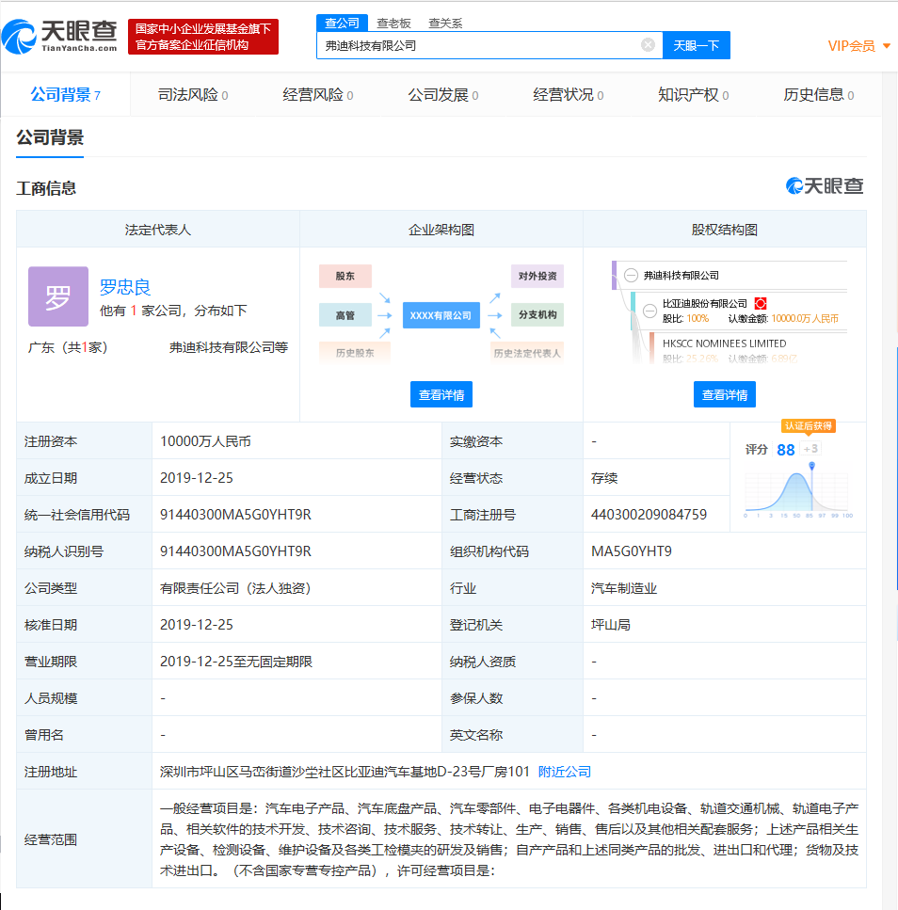The width and height of the screenshot is (898, 910).
Task: Click the 附近公司 link
Action: [x=564, y=772]
